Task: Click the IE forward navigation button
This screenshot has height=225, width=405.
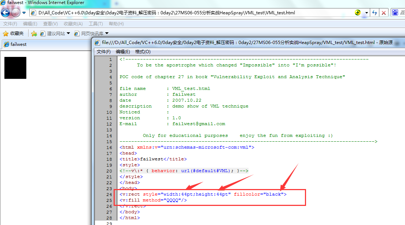Action: pos(16,13)
